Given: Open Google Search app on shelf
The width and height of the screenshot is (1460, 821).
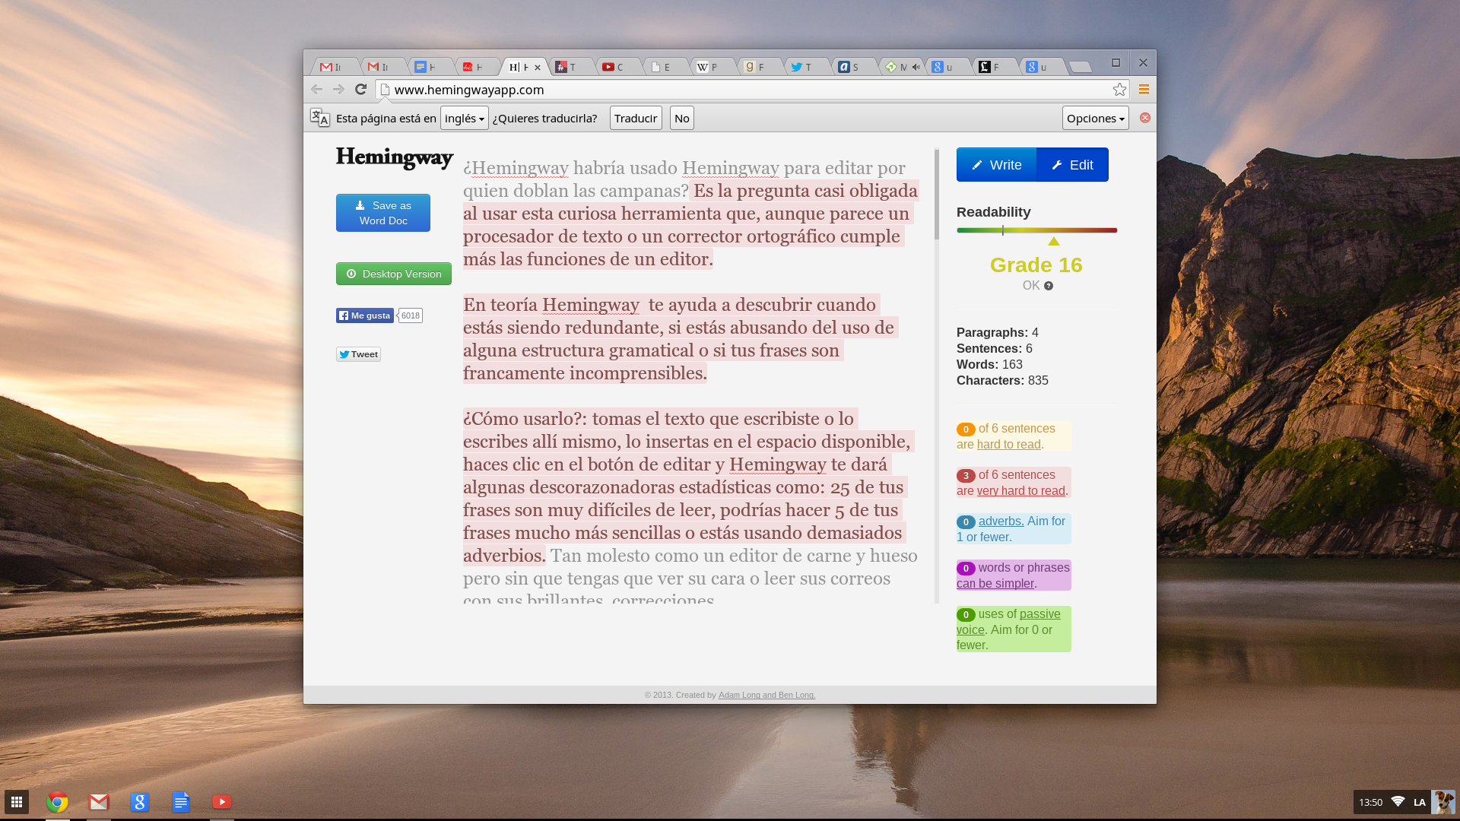Looking at the screenshot, I should tap(140, 802).
